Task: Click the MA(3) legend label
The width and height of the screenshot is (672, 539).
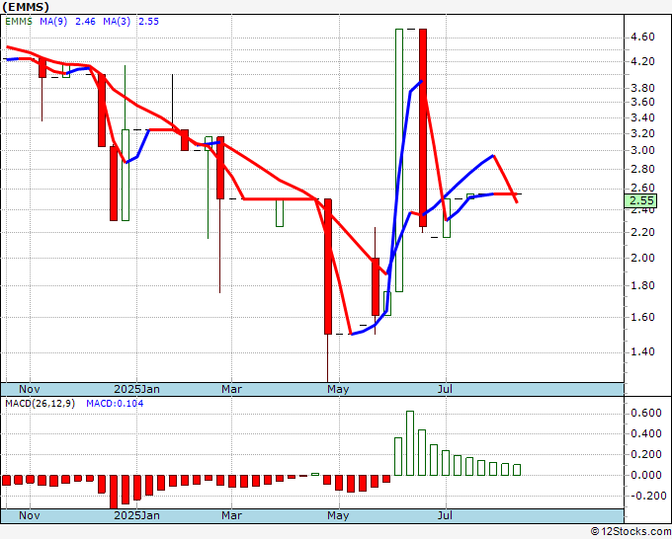Action: [x=117, y=22]
